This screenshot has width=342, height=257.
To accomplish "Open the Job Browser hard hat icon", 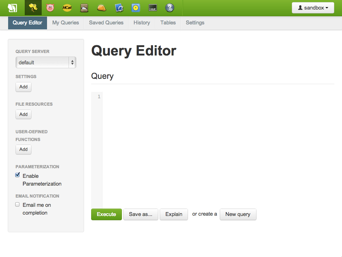I will pos(101,8).
